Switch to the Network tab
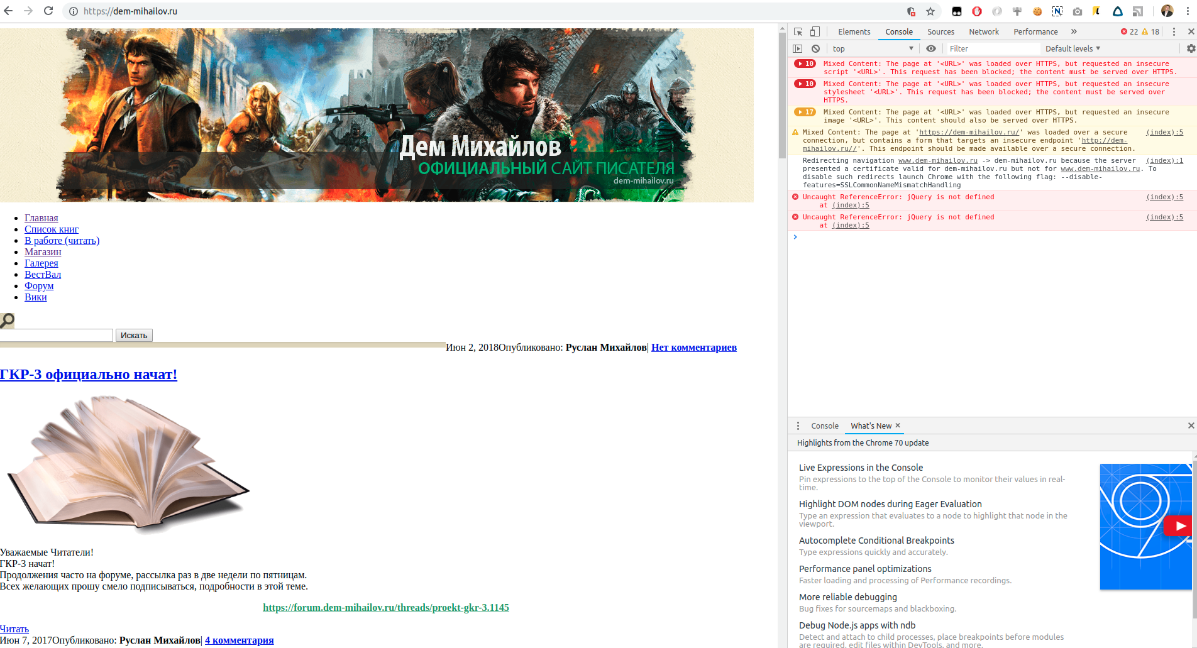Image resolution: width=1197 pixels, height=648 pixels. tap(983, 31)
